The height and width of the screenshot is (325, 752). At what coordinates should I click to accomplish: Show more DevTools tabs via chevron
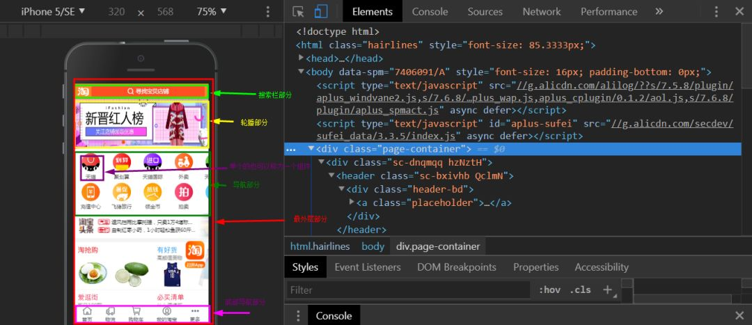pos(659,12)
